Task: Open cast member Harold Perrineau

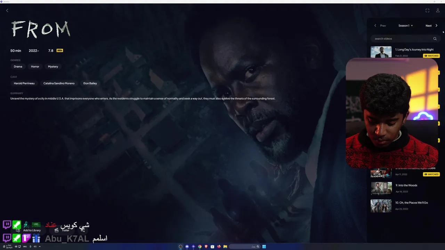Action: tap(24, 83)
